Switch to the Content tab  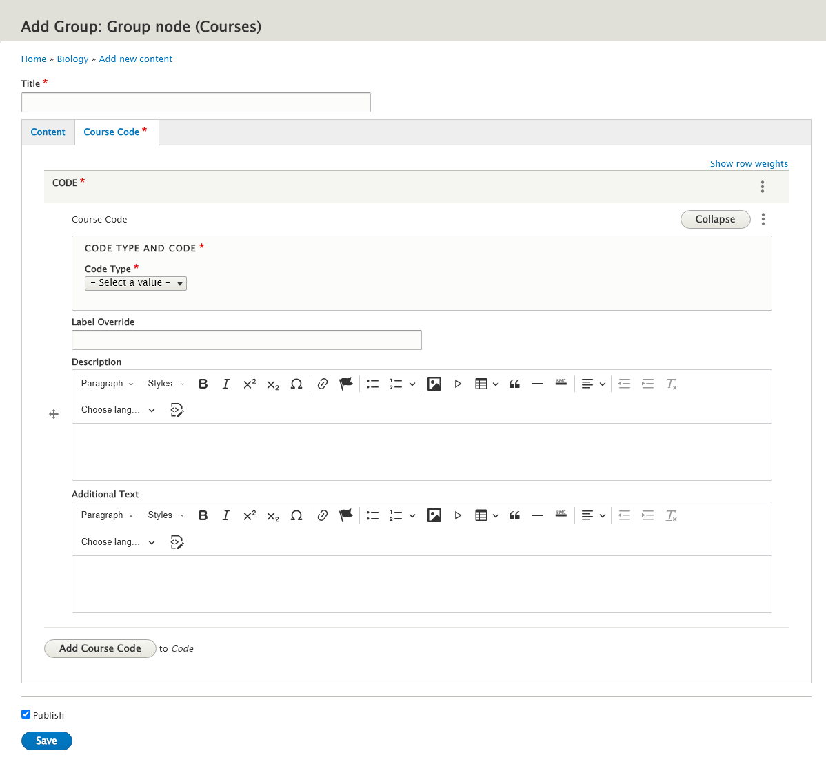(x=48, y=132)
